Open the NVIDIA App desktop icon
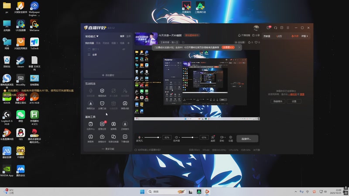 (7, 171)
